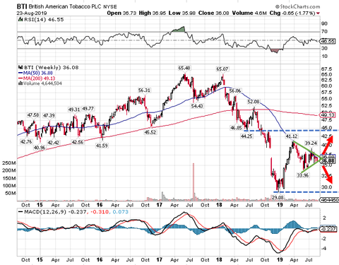The image size is (339, 265).
Task: Click the Volume 4,644,504 legend text
Action: click(42, 83)
